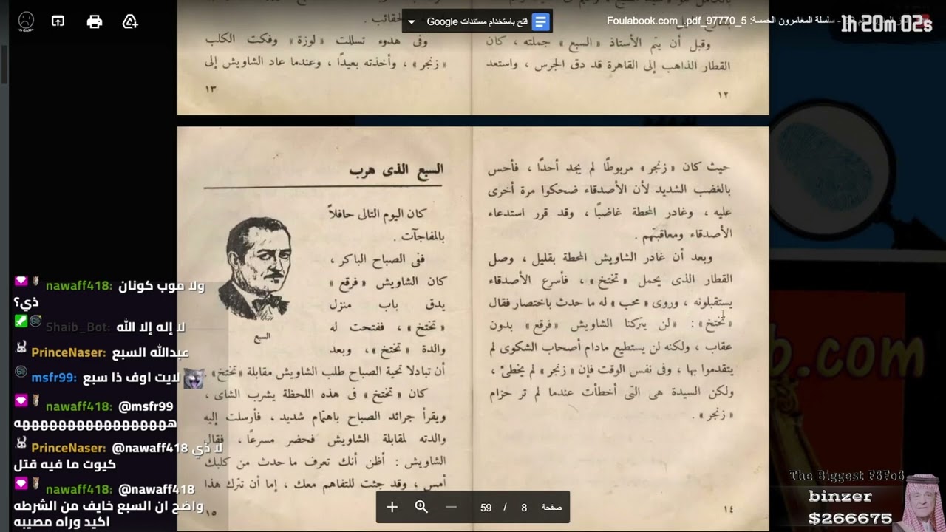Click the $266675 donation amount
The height and width of the screenshot is (532, 946).
tap(850, 518)
